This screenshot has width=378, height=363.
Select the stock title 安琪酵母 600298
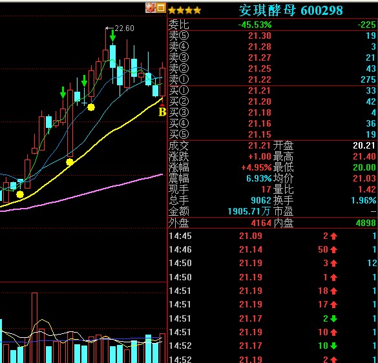point(291,10)
